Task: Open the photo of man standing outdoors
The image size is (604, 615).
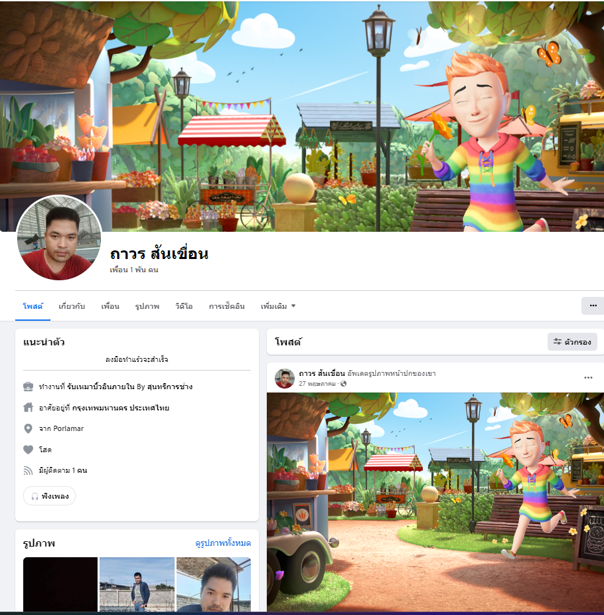Action: click(x=137, y=584)
